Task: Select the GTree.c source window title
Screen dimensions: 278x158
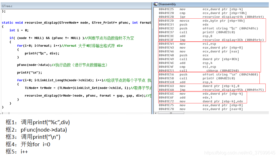Action: [7, 6]
